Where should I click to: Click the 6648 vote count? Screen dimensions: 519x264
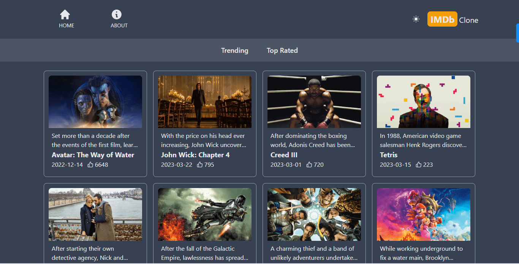coord(101,165)
